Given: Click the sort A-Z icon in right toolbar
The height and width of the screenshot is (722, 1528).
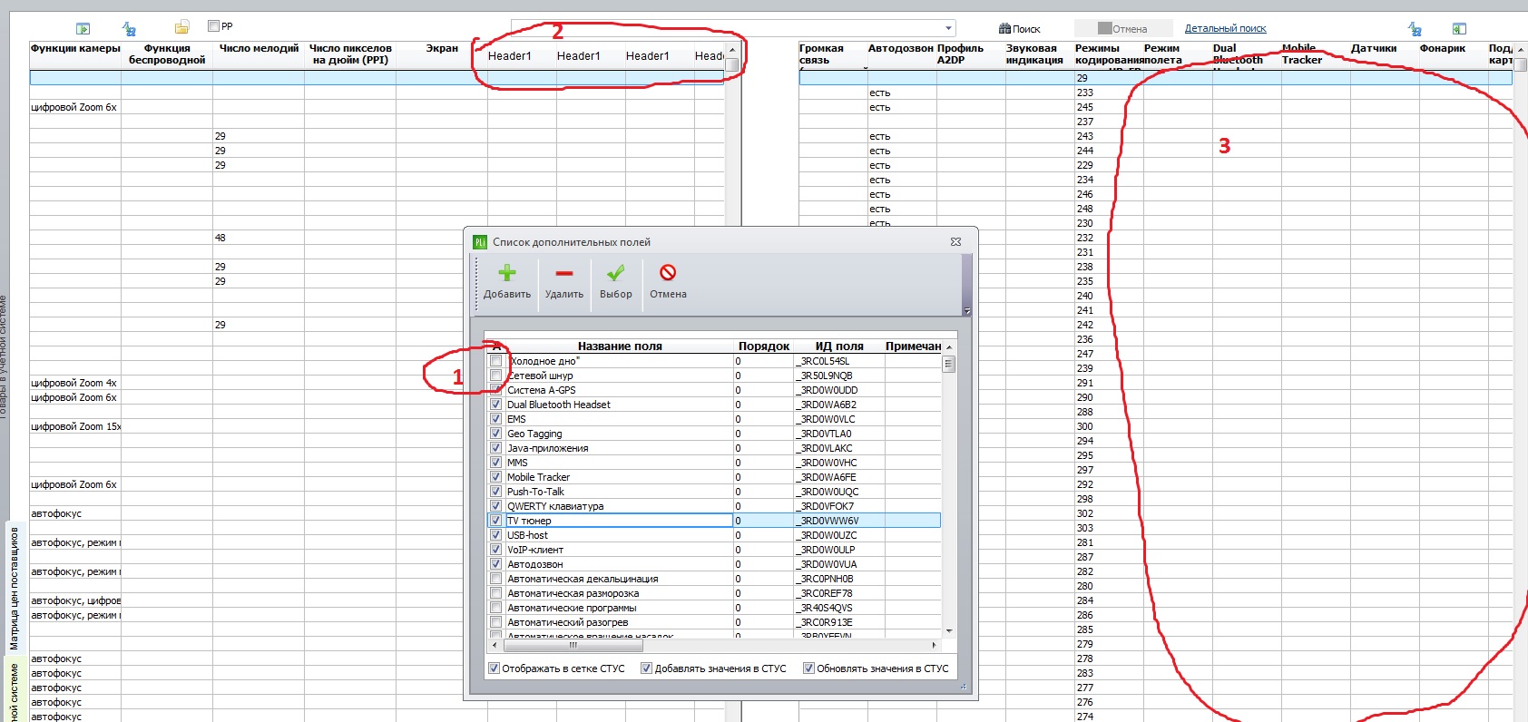Looking at the screenshot, I should [1415, 29].
